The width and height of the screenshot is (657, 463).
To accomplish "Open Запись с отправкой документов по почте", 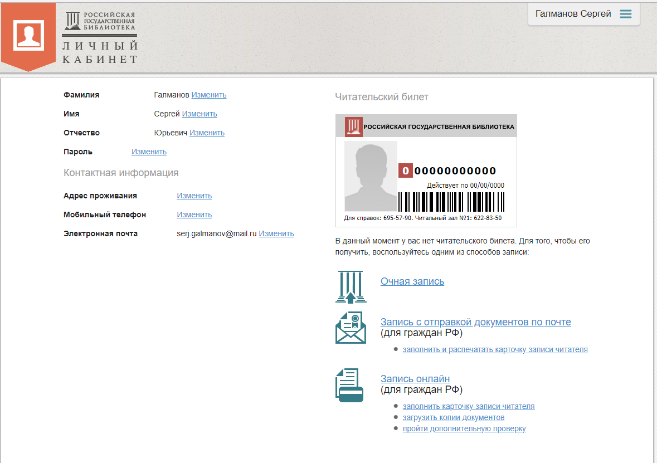I will [x=475, y=322].
